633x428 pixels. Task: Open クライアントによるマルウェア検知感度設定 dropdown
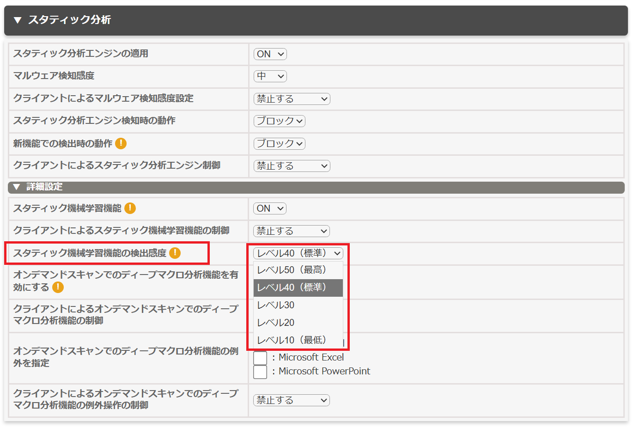[x=292, y=99]
